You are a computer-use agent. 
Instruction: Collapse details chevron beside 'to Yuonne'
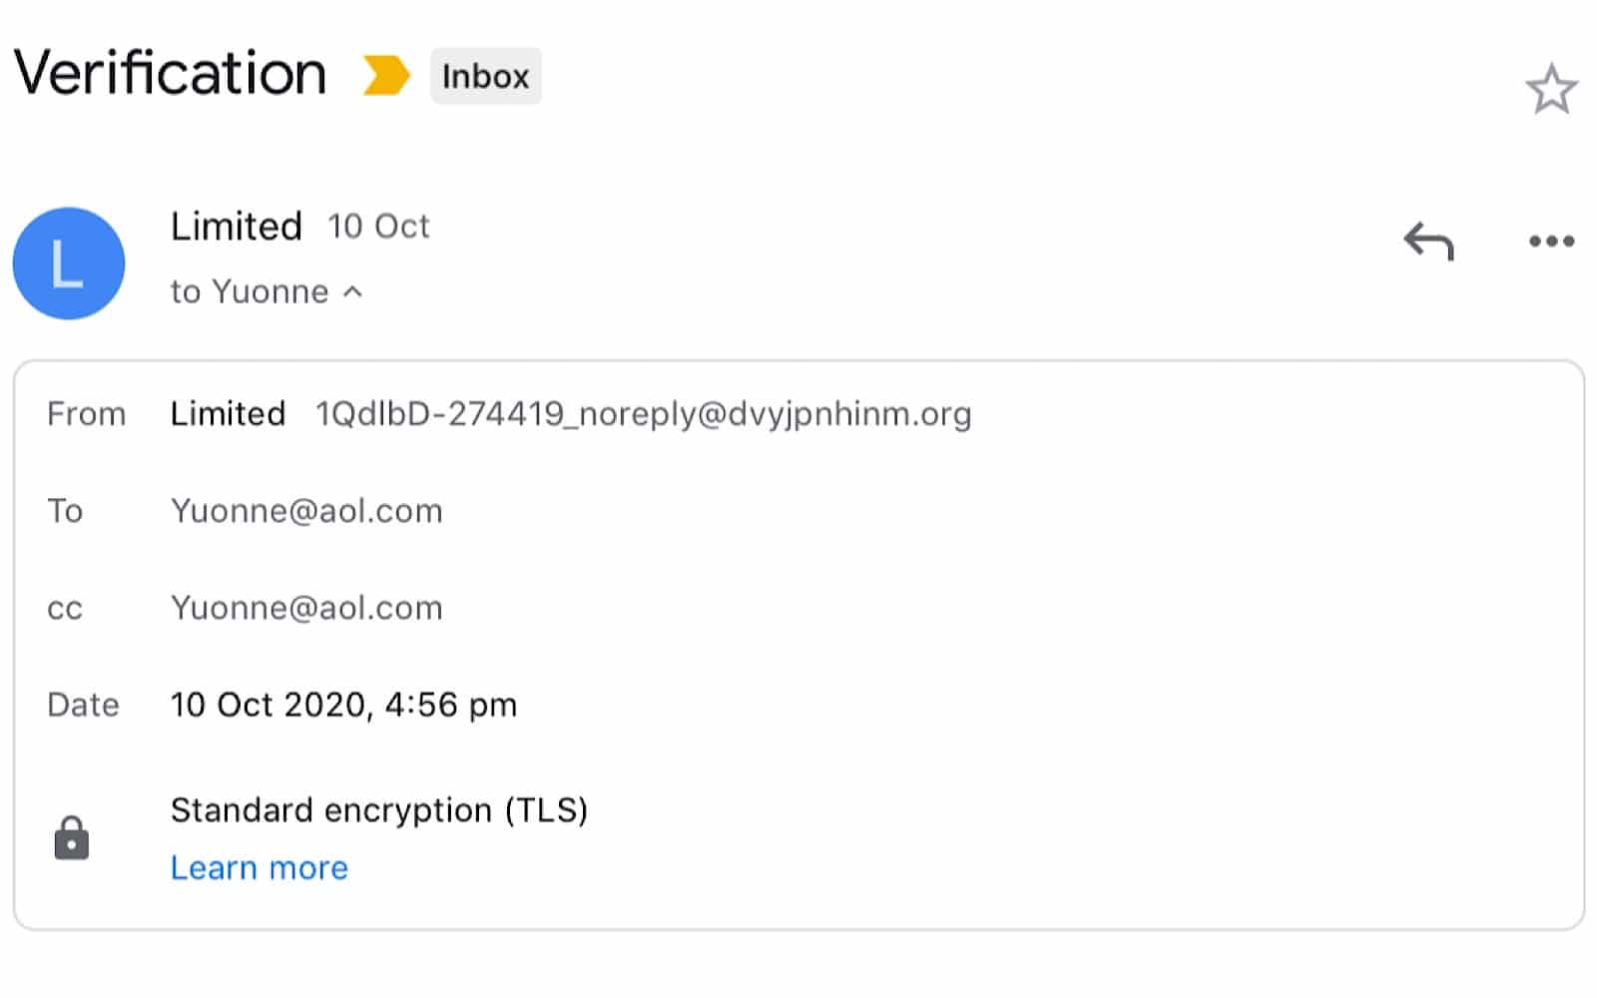click(352, 291)
